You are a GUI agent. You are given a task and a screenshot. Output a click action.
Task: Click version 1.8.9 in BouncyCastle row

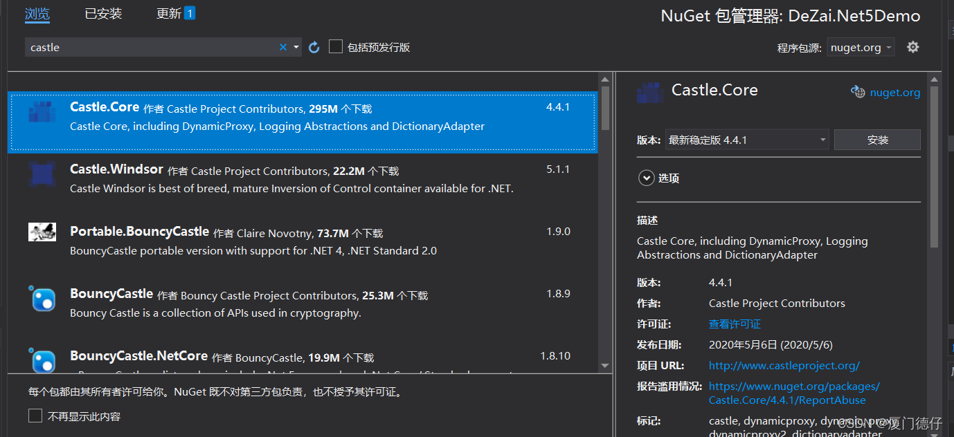pos(558,293)
